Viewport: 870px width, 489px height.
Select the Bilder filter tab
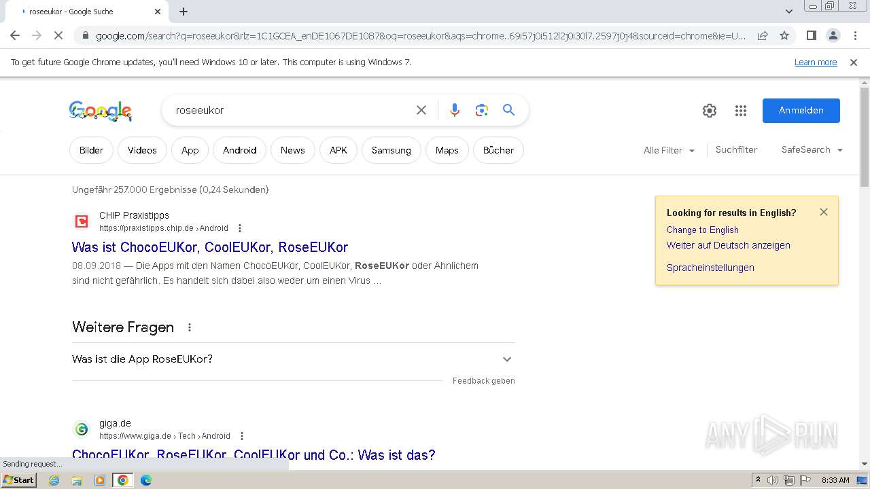(x=91, y=150)
